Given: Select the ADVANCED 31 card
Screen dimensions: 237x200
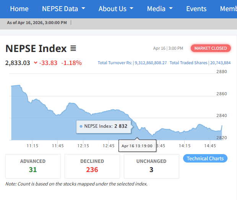Looking at the screenshot, I should [x=33, y=166].
